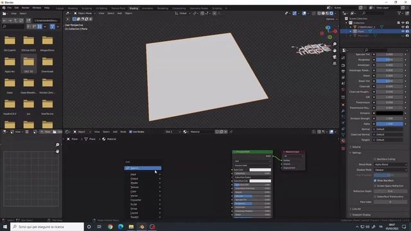Open the DAZ 3D folder
Screen dimensions: 411x231
(28, 64)
